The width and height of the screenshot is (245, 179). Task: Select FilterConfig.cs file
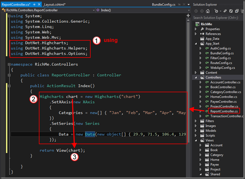click(220, 58)
